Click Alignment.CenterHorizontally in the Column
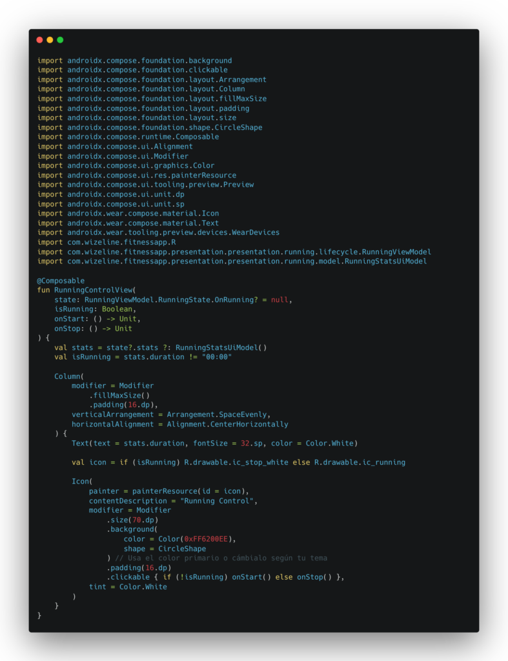This screenshot has height=661, width=508. pyautogui.click(x=227, y=424)
